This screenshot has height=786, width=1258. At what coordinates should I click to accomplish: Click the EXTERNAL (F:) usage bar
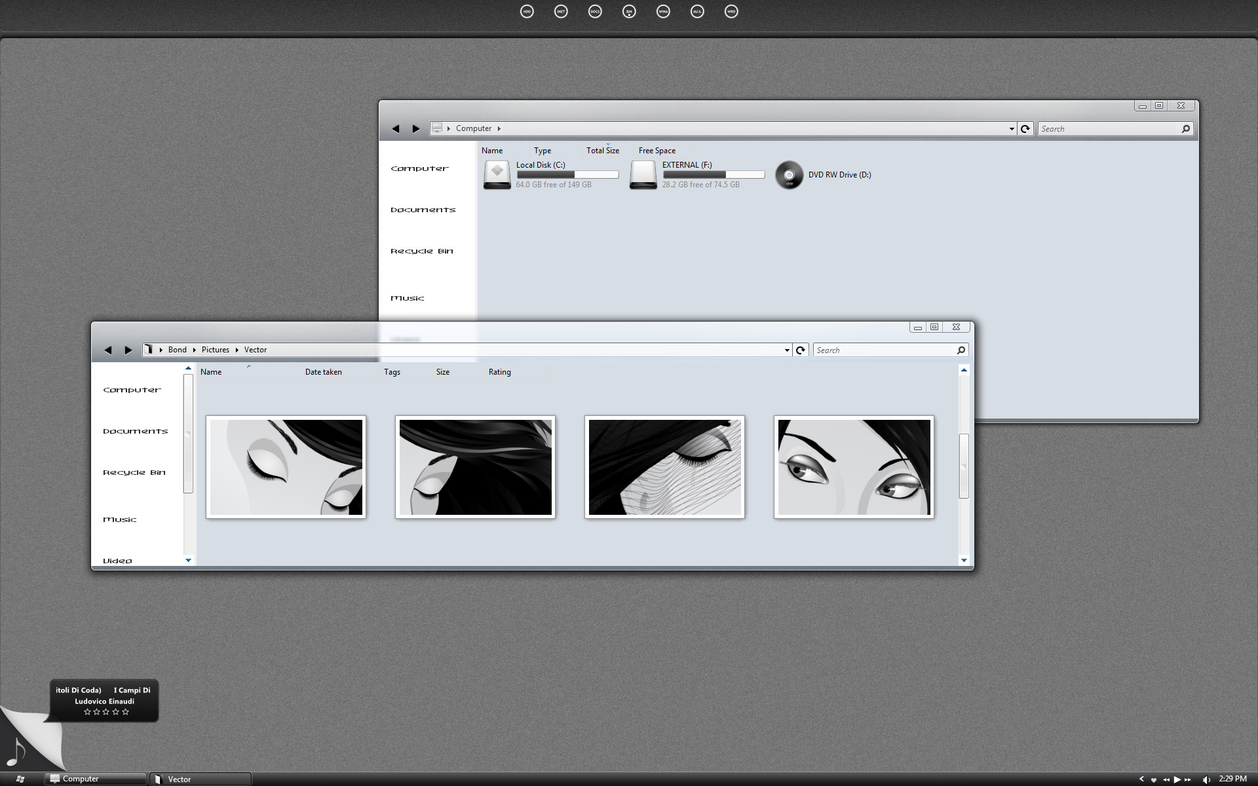click(x=714, y=175)
